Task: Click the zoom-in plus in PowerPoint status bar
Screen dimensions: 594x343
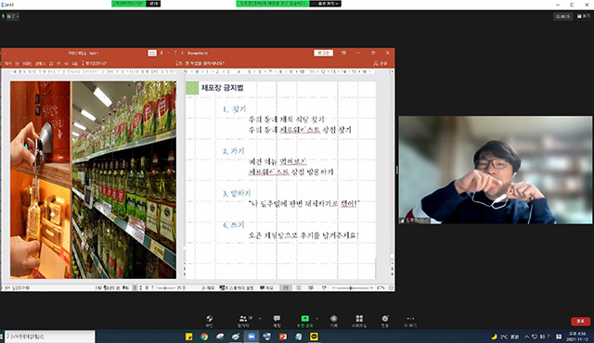Action: 371,287
